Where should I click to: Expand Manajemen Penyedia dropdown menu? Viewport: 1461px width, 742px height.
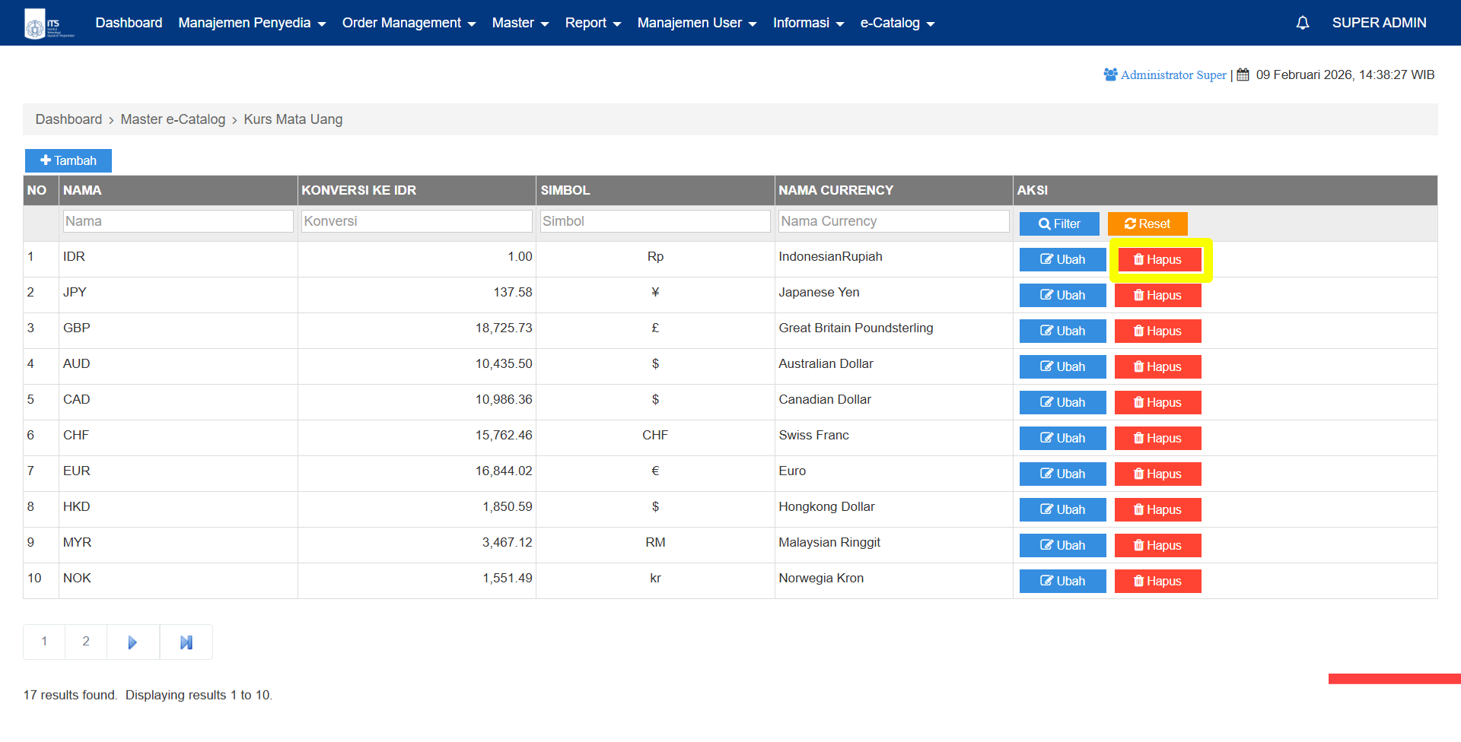click(251, 23)
